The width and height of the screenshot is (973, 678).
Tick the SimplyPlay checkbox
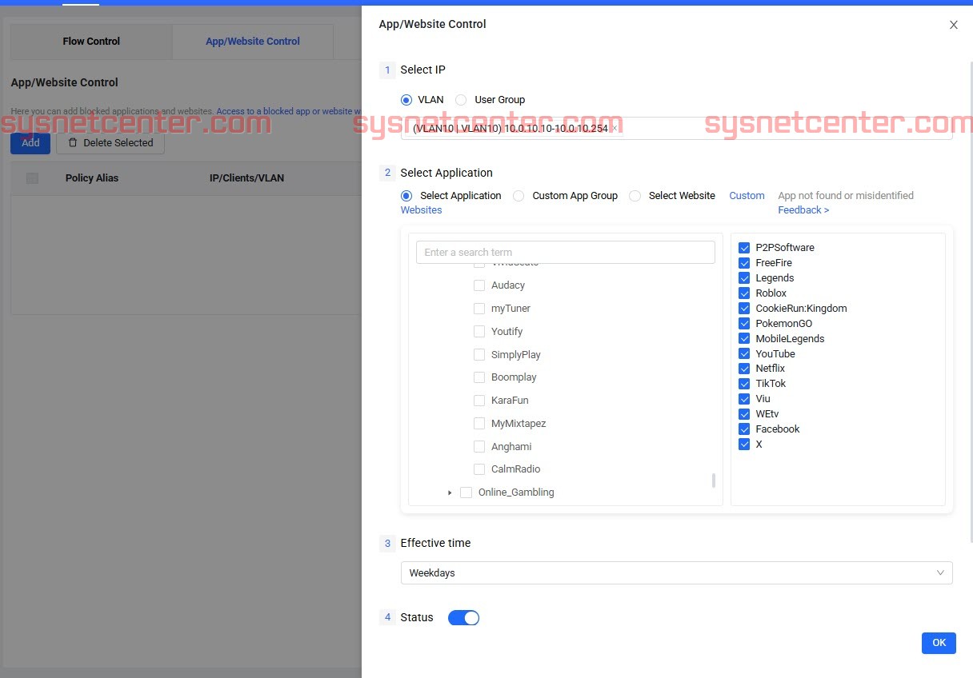(x=479, y=355)
